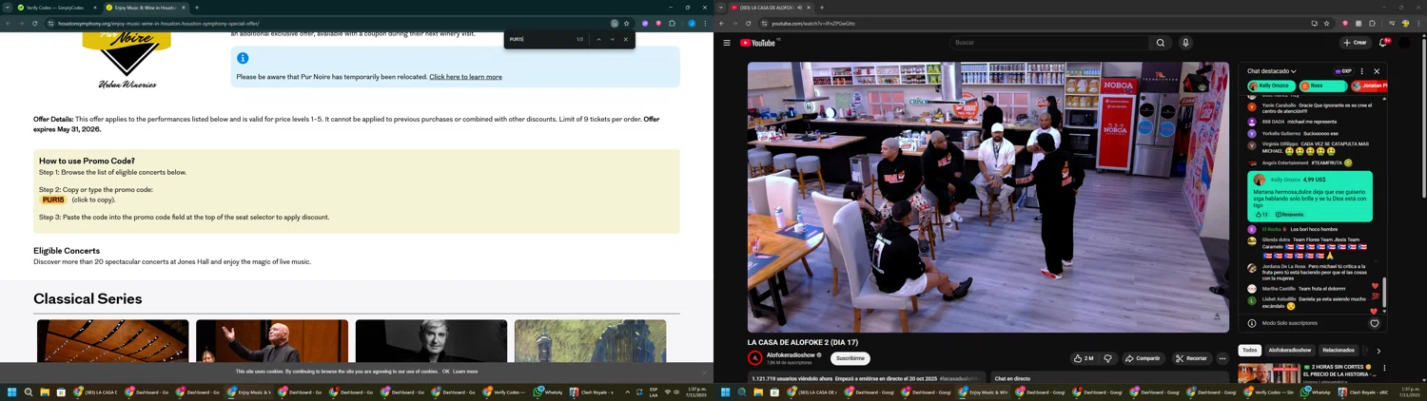
Task: Open WhatsApp from the left taskbar
Action: [549, 392]
